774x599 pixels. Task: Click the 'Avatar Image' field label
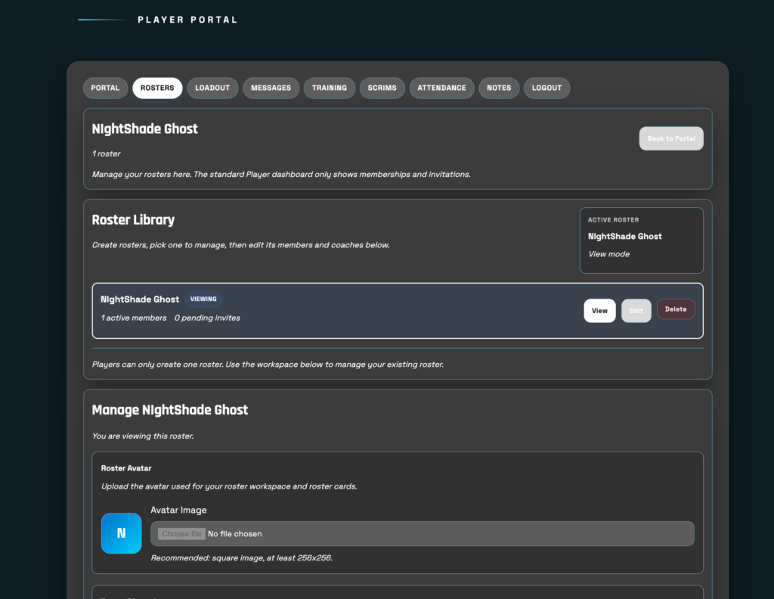coord(178,510)
